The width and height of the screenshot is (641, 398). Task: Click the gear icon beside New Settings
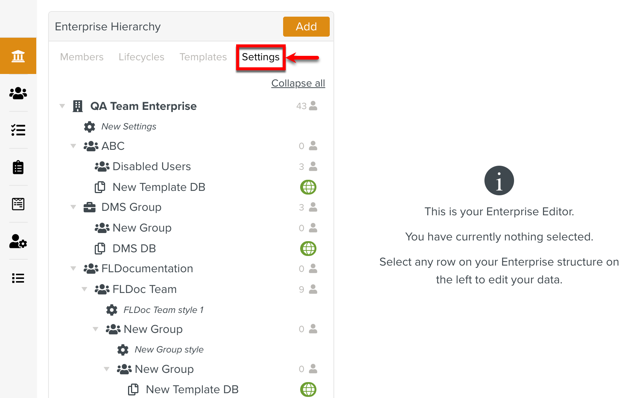(x=90, y=127)
